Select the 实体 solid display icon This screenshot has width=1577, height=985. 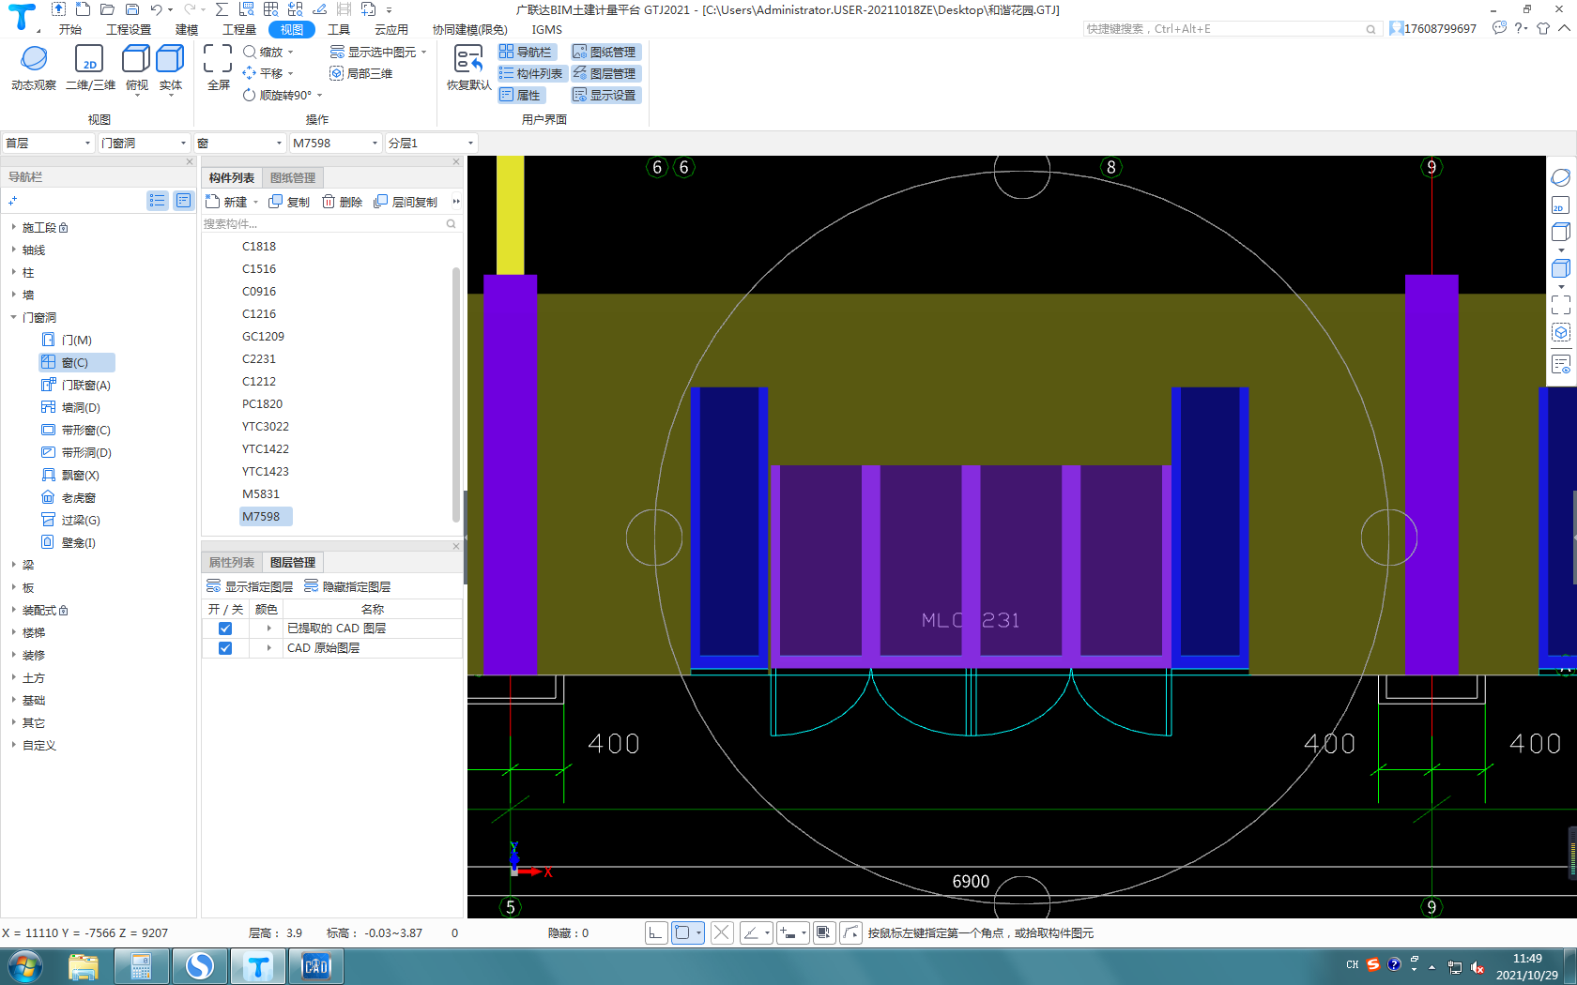[x=170, y=59]
